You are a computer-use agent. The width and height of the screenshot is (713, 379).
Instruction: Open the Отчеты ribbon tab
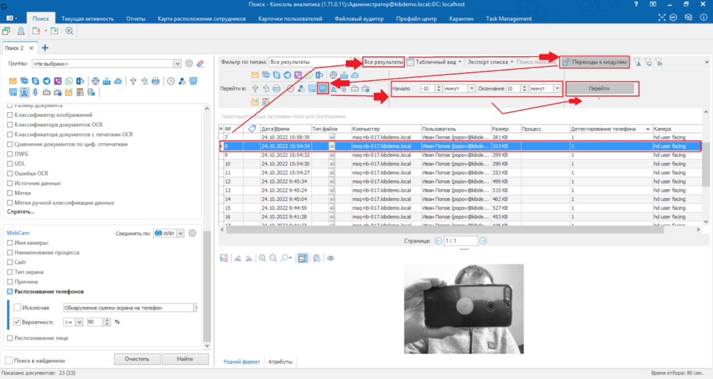click(136, 19)
